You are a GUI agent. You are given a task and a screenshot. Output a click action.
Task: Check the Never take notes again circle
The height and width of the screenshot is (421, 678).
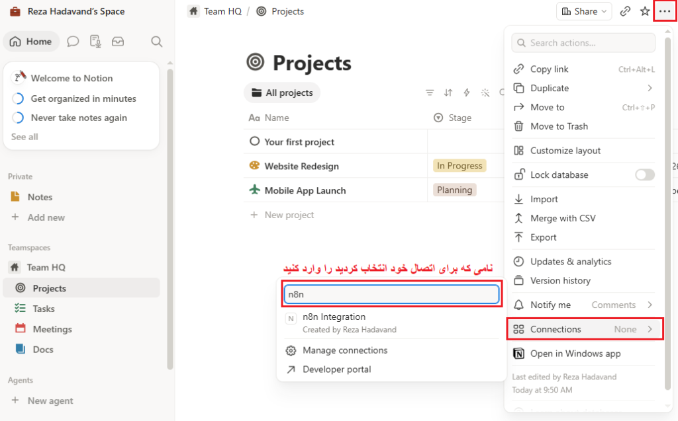[x=18, y=118]
